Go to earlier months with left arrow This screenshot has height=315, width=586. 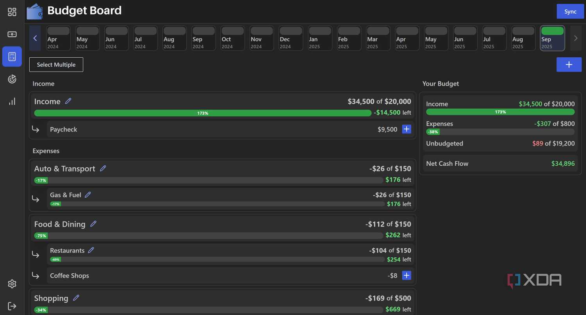click(35, 38)
